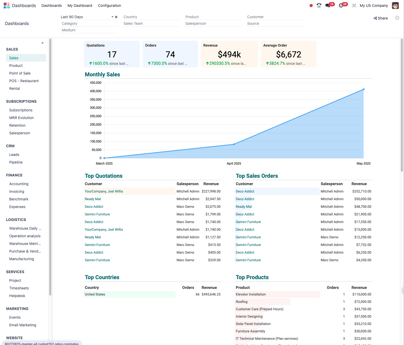The height and width of the screenshot is (345, 404).
Task: Click the April 2025 data point on chart
Action: pos(234,144)
